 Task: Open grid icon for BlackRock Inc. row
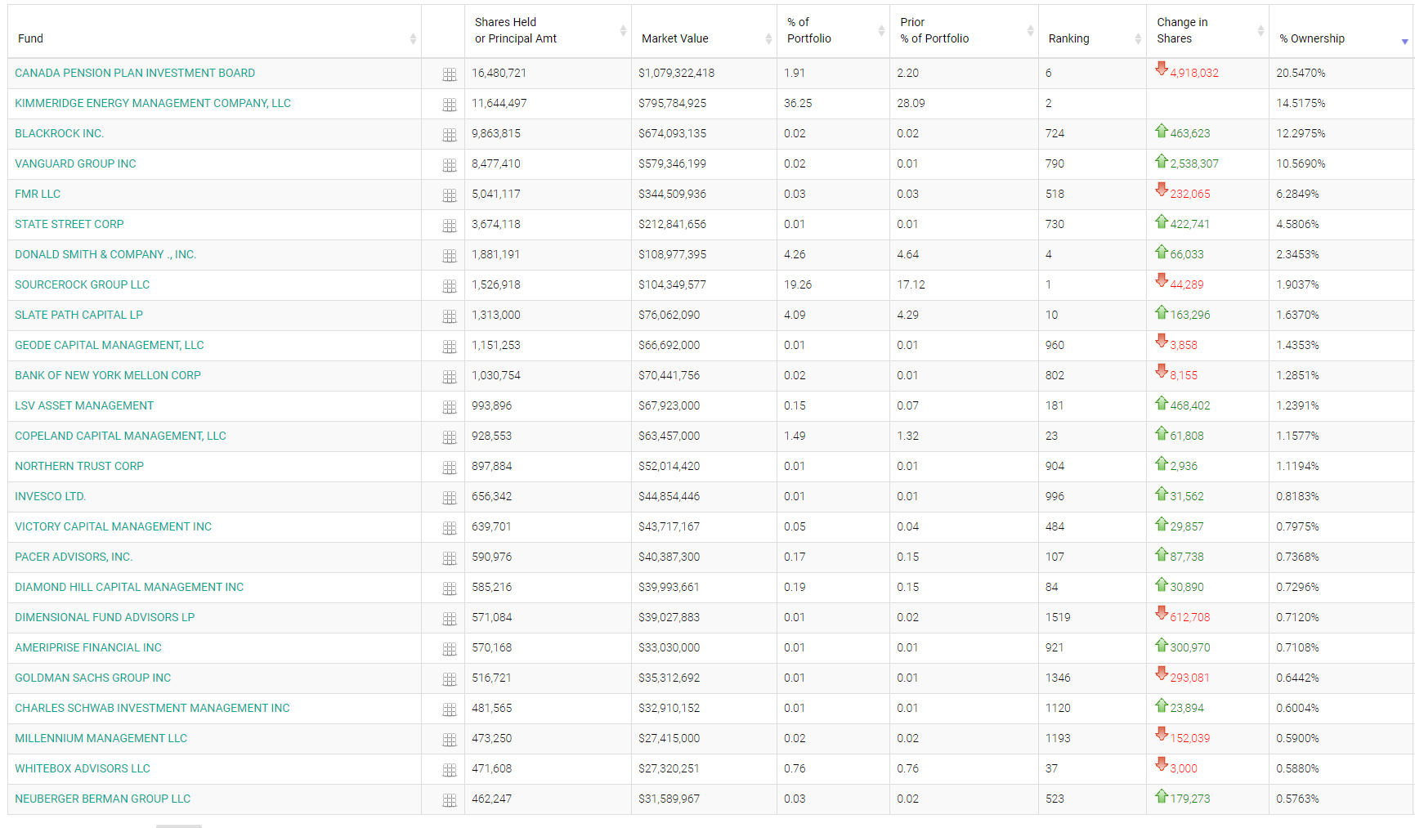coord(450,135)
